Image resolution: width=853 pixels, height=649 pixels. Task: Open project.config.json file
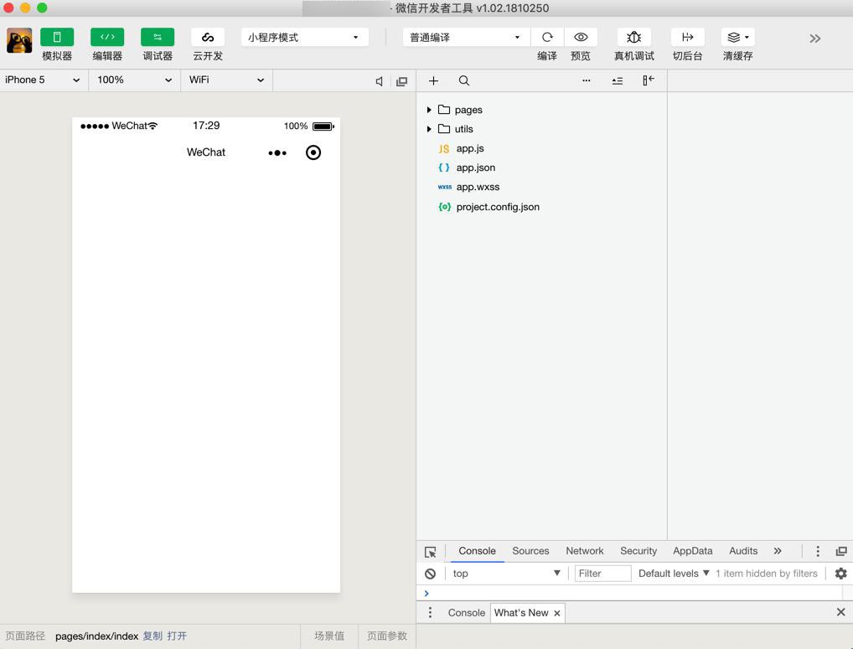coord(498,207)
